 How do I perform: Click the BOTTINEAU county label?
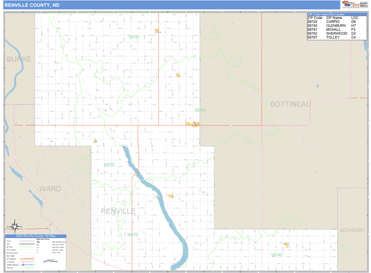pyautogui.click(x=290, y=104)
